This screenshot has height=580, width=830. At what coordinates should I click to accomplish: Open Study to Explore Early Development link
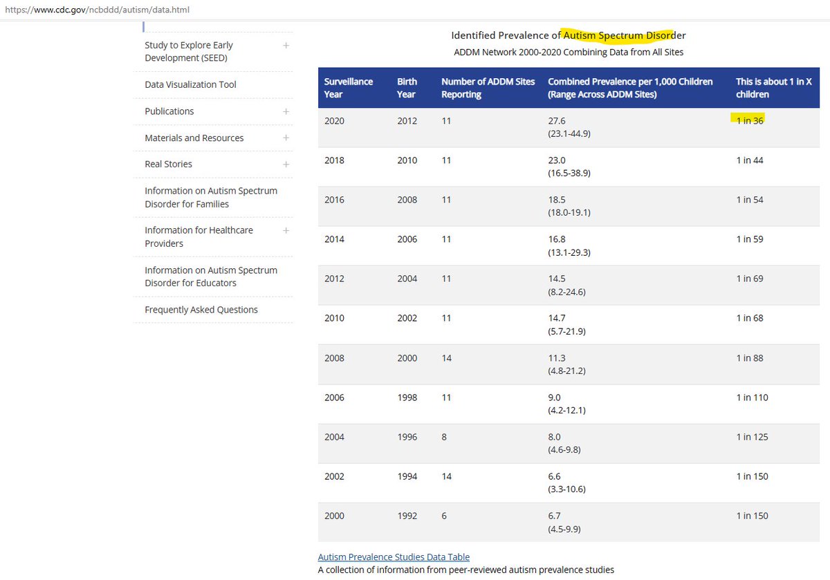[x=189, y=52]
